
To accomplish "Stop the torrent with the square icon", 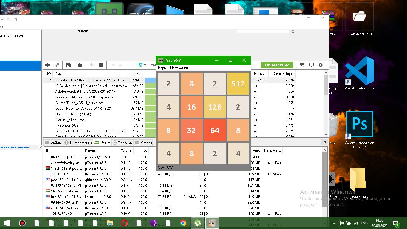I will click(101, 65).
